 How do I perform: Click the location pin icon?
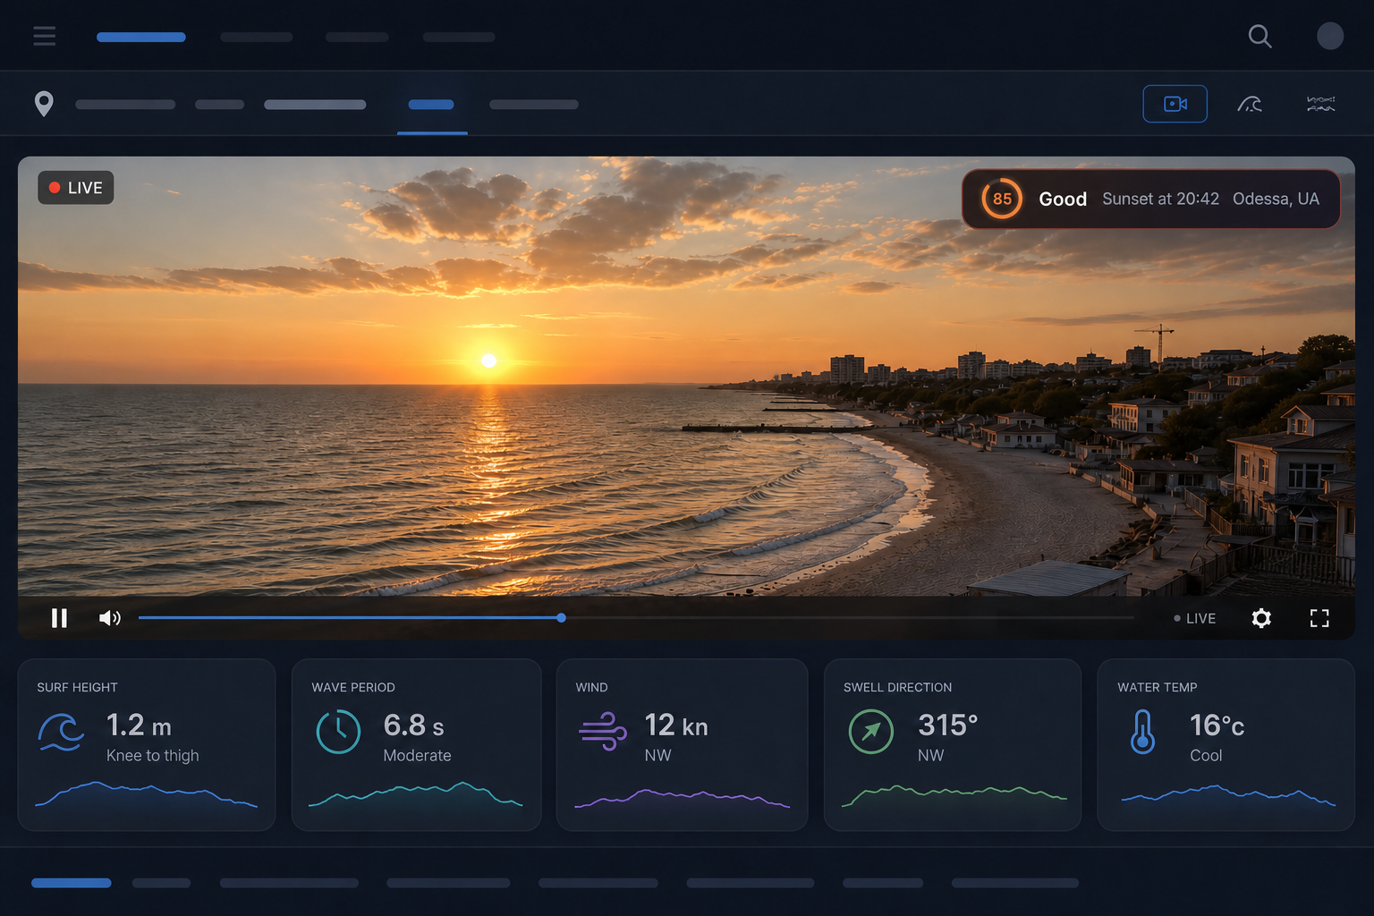[x=44, y=104]
